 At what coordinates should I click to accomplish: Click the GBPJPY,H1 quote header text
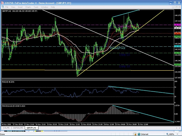20,11
